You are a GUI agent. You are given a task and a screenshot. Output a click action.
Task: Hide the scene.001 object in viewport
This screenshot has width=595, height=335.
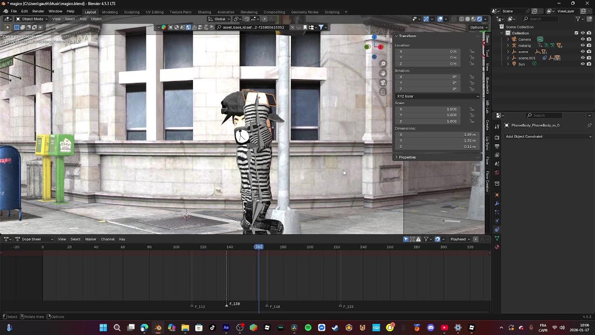[x=582, y=58]
